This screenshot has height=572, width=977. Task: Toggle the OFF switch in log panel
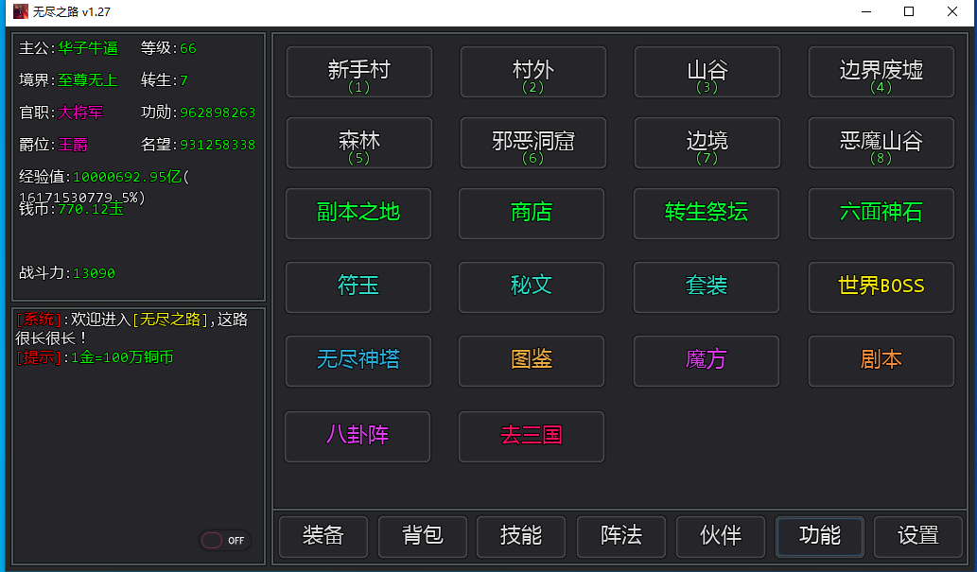(x=225, y=540)
